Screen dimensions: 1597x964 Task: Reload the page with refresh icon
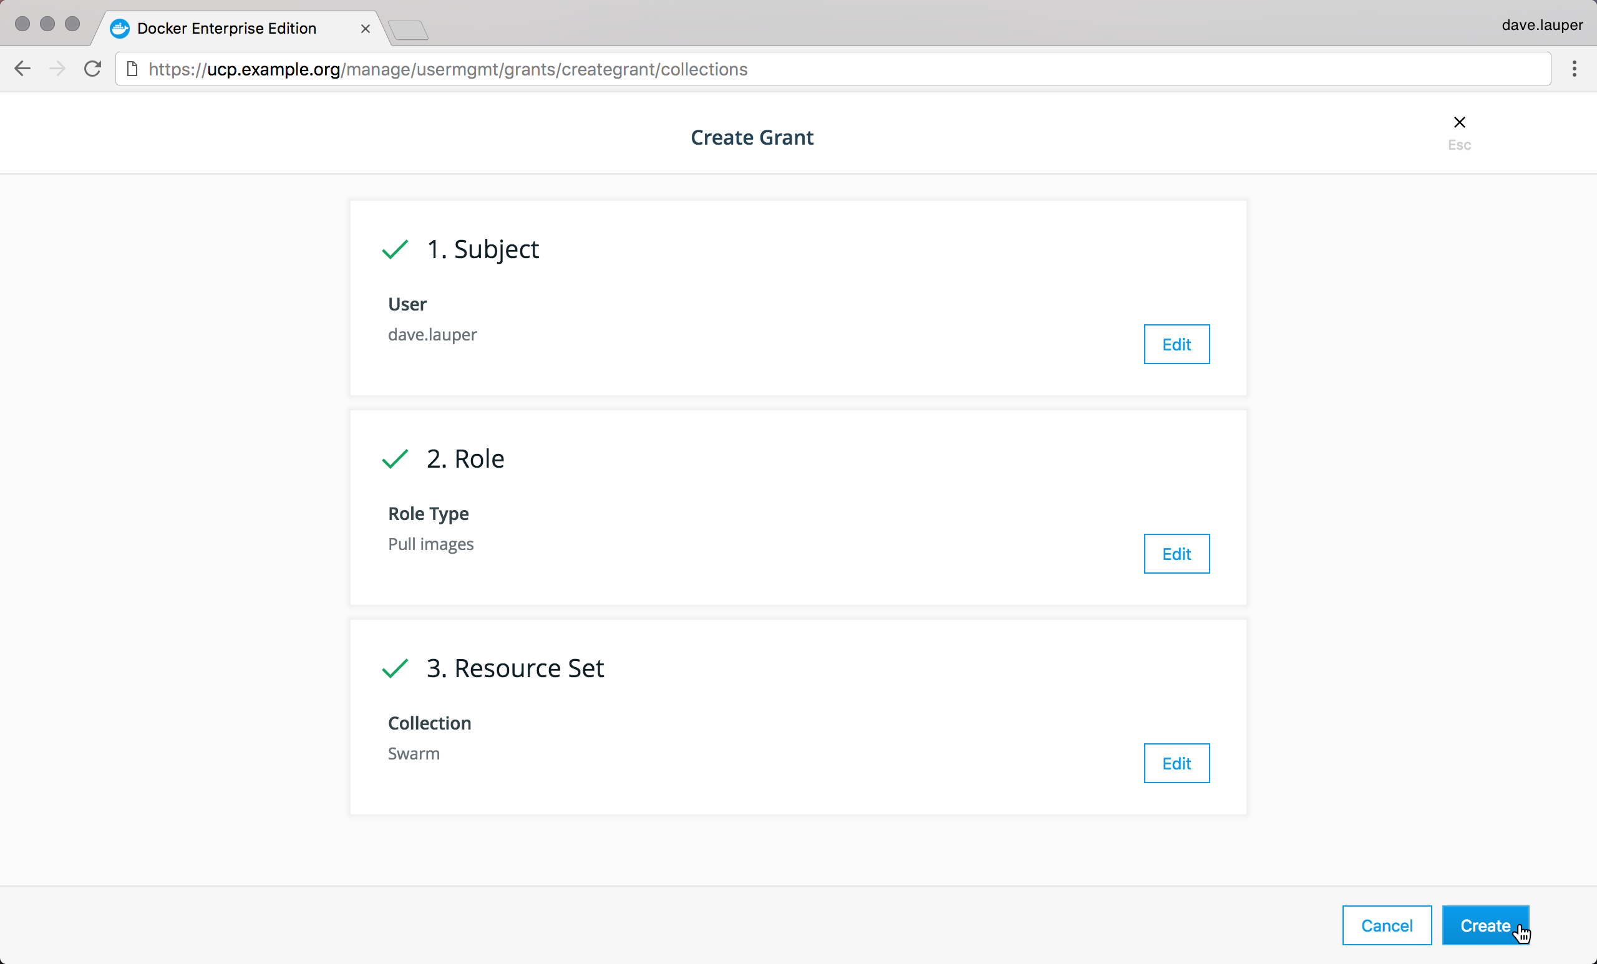(x=93, y=69)
